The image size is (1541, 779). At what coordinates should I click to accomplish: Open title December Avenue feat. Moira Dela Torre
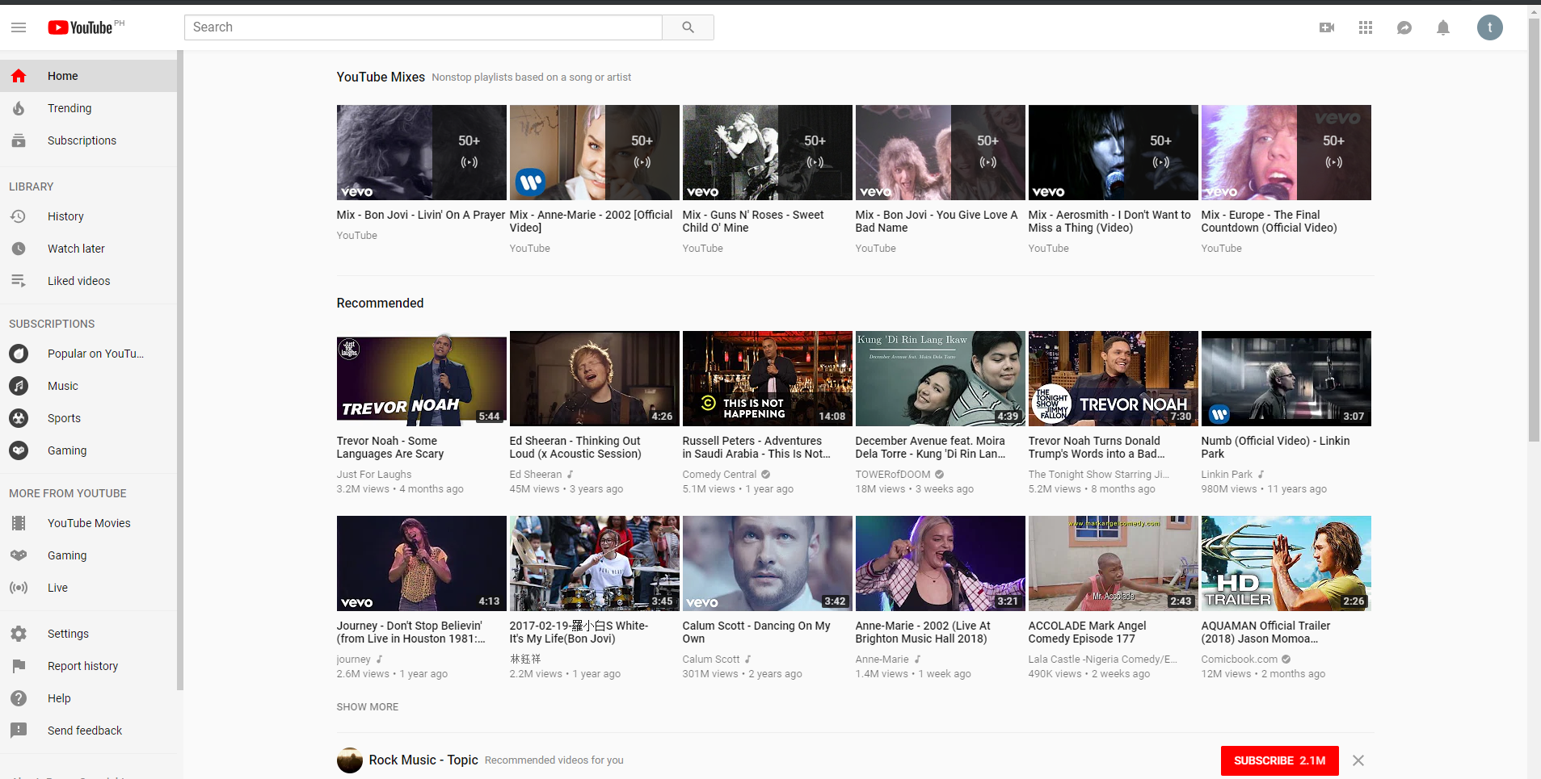click(931, 447)
